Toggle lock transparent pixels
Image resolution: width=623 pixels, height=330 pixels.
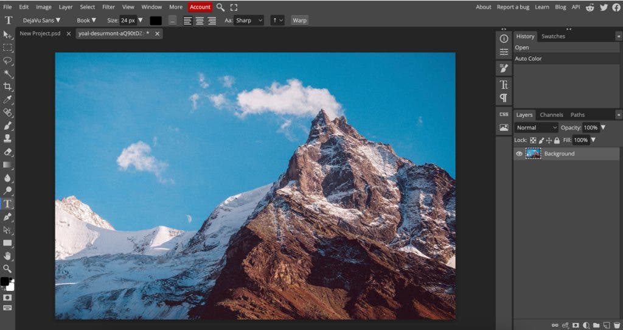point(534,141)
